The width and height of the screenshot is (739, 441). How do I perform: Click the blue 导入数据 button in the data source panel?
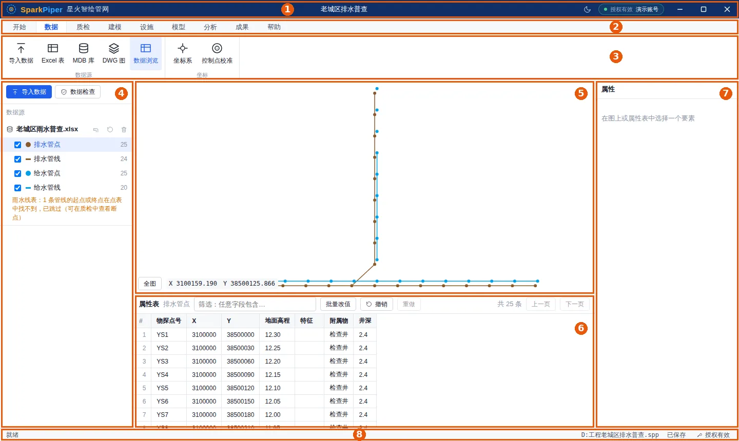tap(29, 92)
